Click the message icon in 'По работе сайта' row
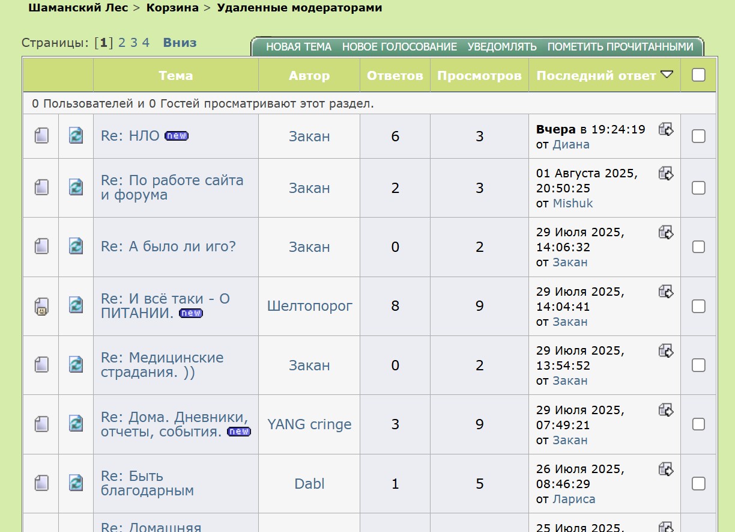The height and width of the screenshot is (532, 735). point(76,187)
